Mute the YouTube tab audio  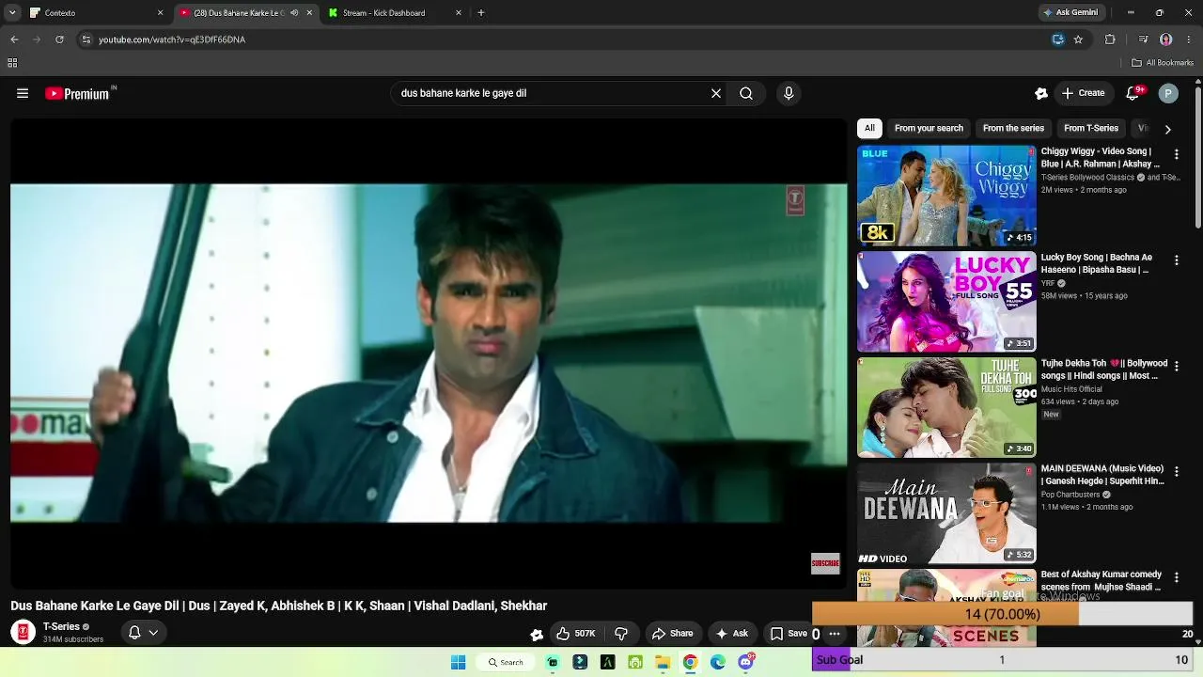[294, 13]
